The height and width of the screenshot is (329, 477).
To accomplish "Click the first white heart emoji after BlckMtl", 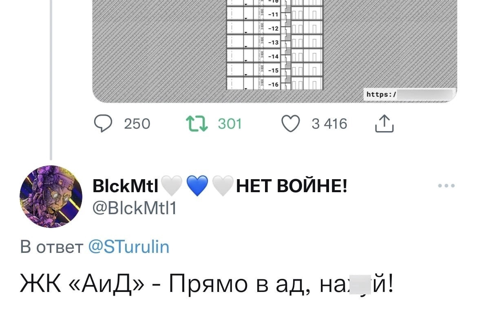I will (172, 187).
